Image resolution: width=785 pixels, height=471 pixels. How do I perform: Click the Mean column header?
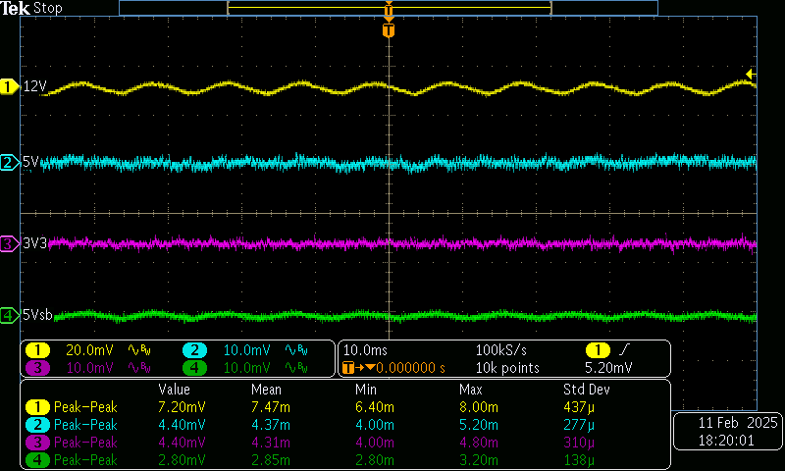(266, 390)
